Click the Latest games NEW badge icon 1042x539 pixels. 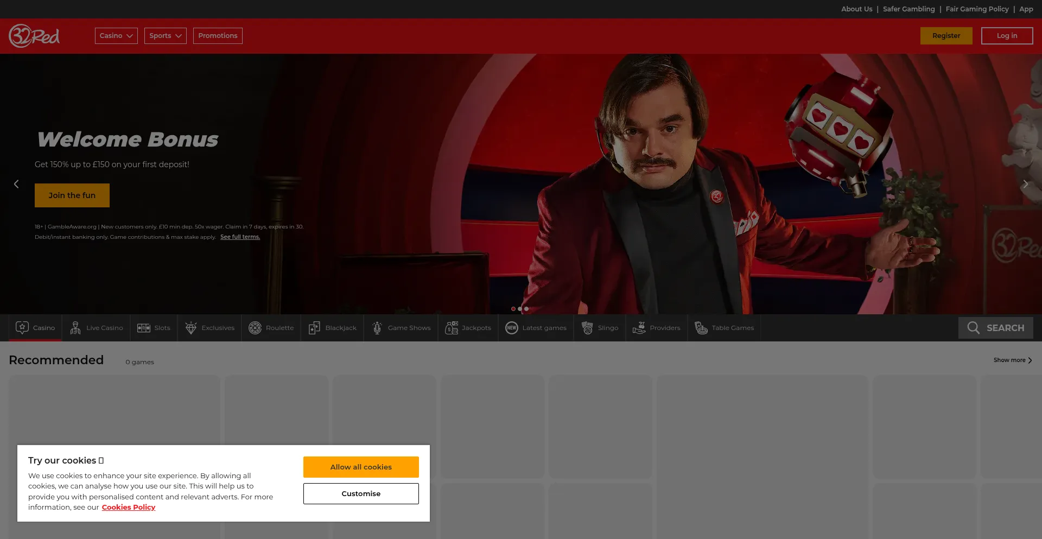click(512, 328)
